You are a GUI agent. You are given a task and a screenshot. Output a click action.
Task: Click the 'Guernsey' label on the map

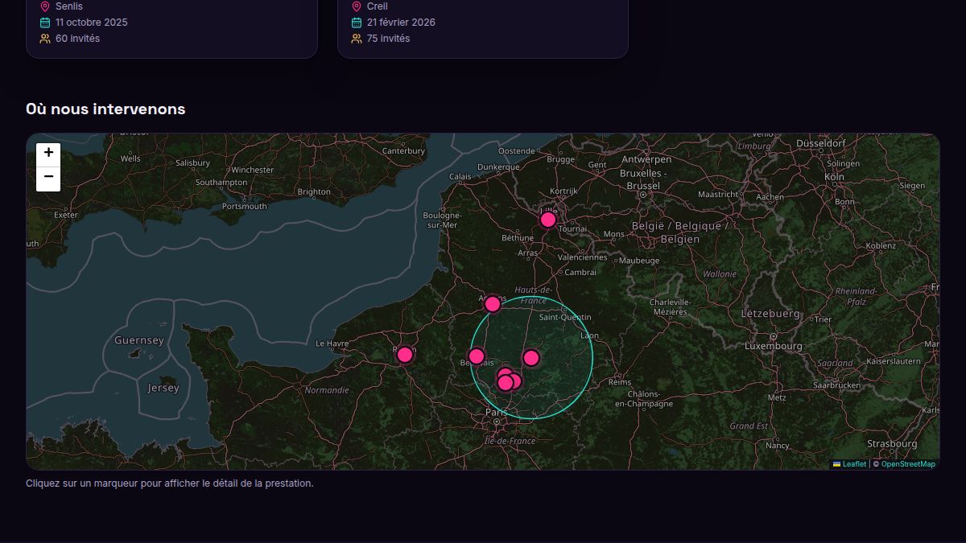click(x=138, y=340)
